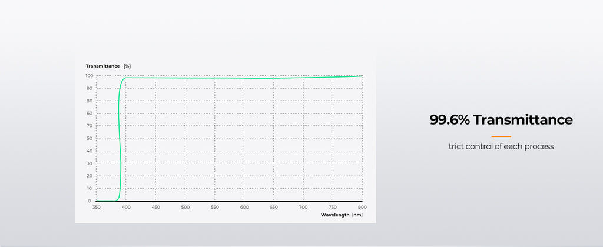Screen dimensions: 603x247
Task: Click the 20 label on the transmittance axis
Action: point(90,176)
